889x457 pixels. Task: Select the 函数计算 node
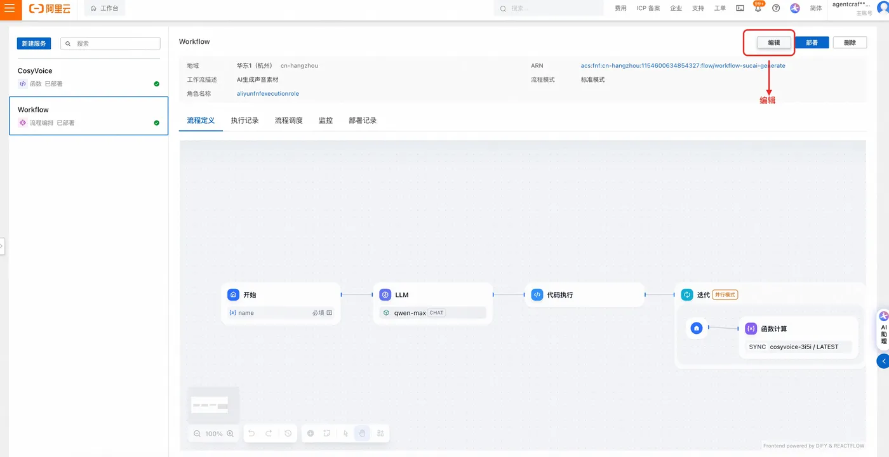click(799, 338)
